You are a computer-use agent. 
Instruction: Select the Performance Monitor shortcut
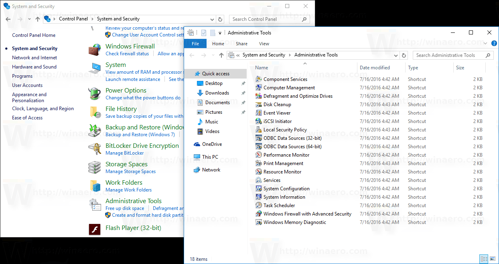(x=286, y=155)
